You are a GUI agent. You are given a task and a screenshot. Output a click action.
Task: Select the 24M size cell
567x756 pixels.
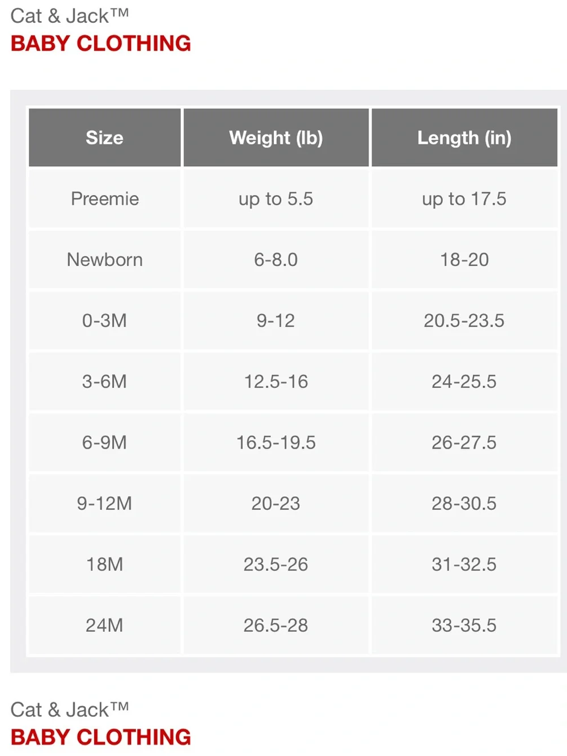(105, 625)
